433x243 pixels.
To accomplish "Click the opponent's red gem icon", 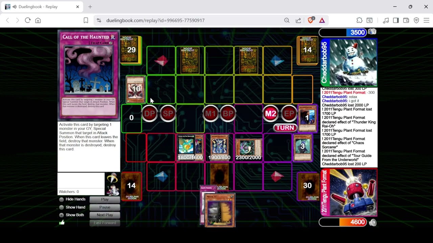I will [161, 60].
